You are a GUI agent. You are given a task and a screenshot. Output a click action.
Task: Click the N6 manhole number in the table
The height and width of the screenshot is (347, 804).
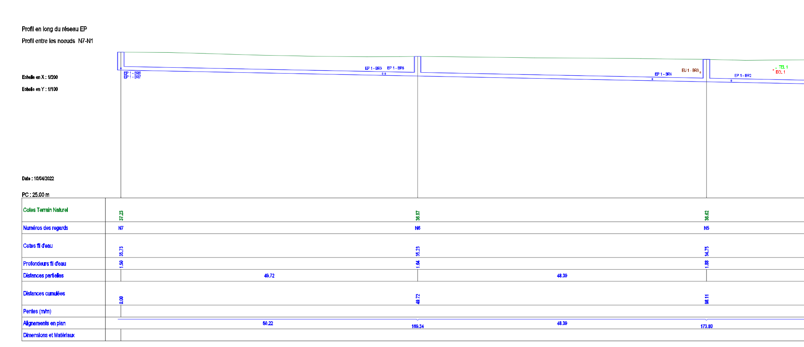(x=417, y=228)
